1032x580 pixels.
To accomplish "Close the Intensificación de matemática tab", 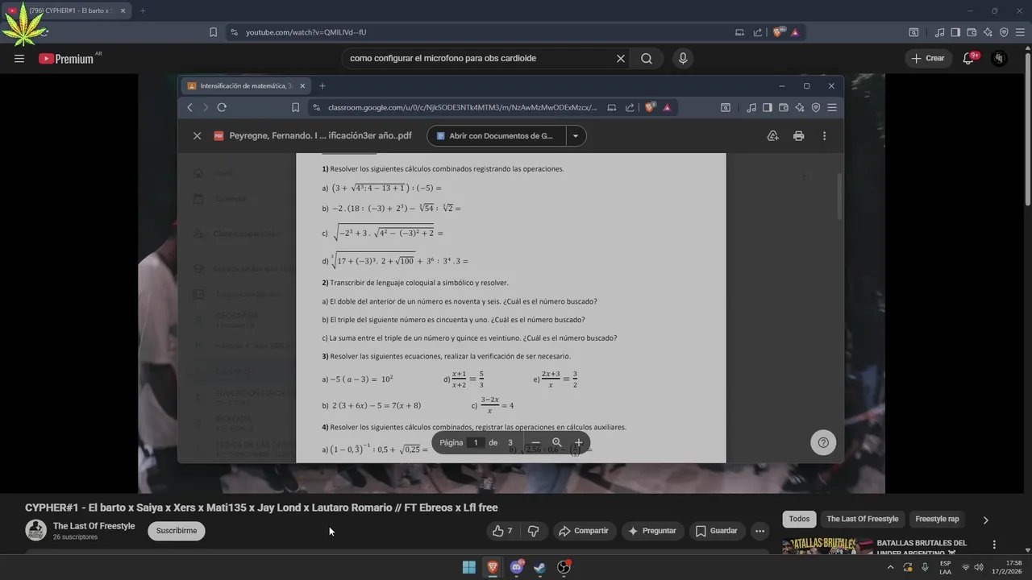I will tap(302, 85).
